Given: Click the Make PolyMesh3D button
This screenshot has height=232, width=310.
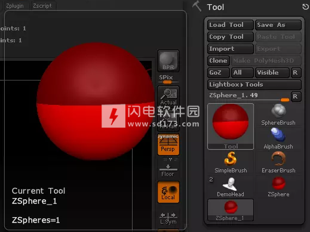Looking at the screenshot, I should coord(266,61).
